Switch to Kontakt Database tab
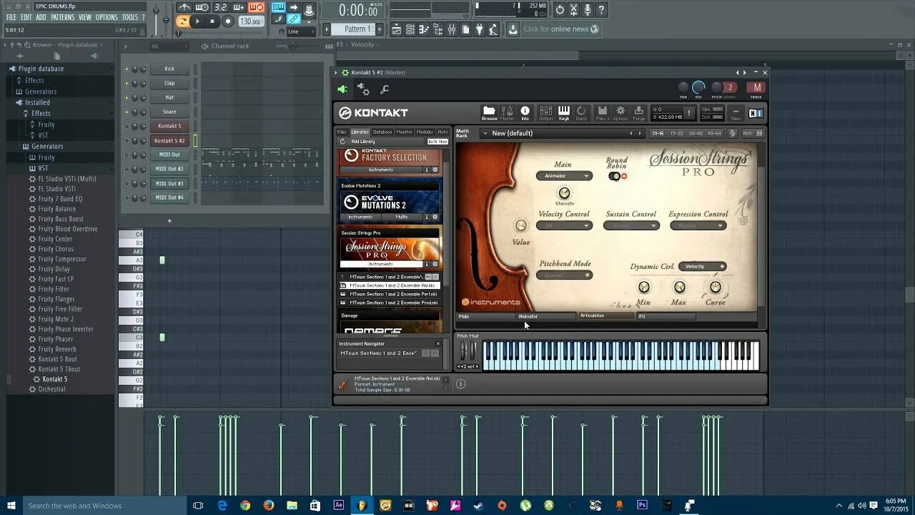The width and height of the screenshot is (915, 515). [x=382, y=132]
